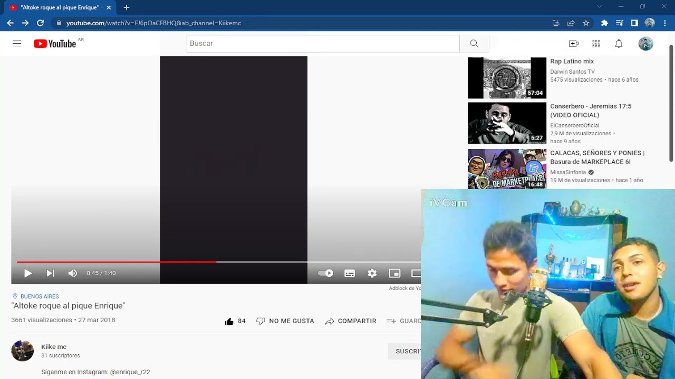Open the Kiike mc channel avatar
Screen dimensions: 675x379
pos(22,351)
